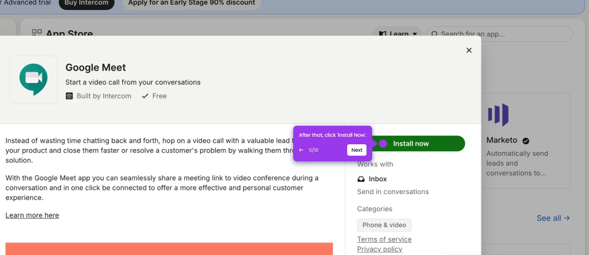Click the Inbox tray icon
This screenshot has height=255, width=589.
click(x=361, y=179)
